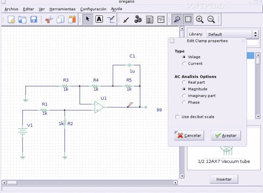Click the Insertar button
Screen dimensions: 263x193
[224, 179]
